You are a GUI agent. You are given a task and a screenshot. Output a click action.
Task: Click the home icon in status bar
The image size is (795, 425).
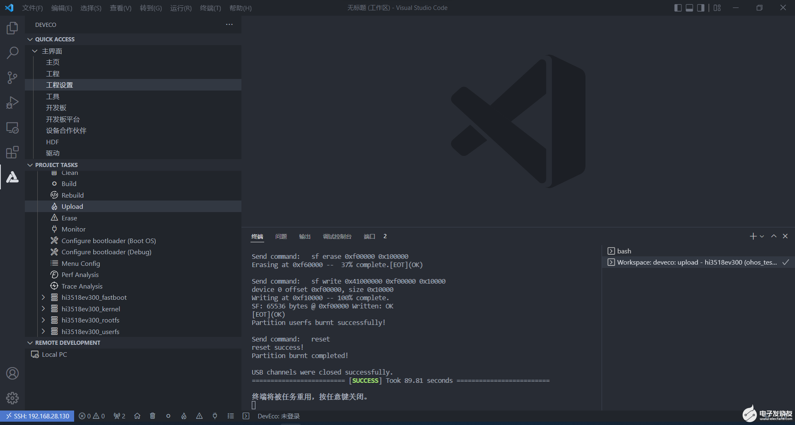click(x=137, y=416)
